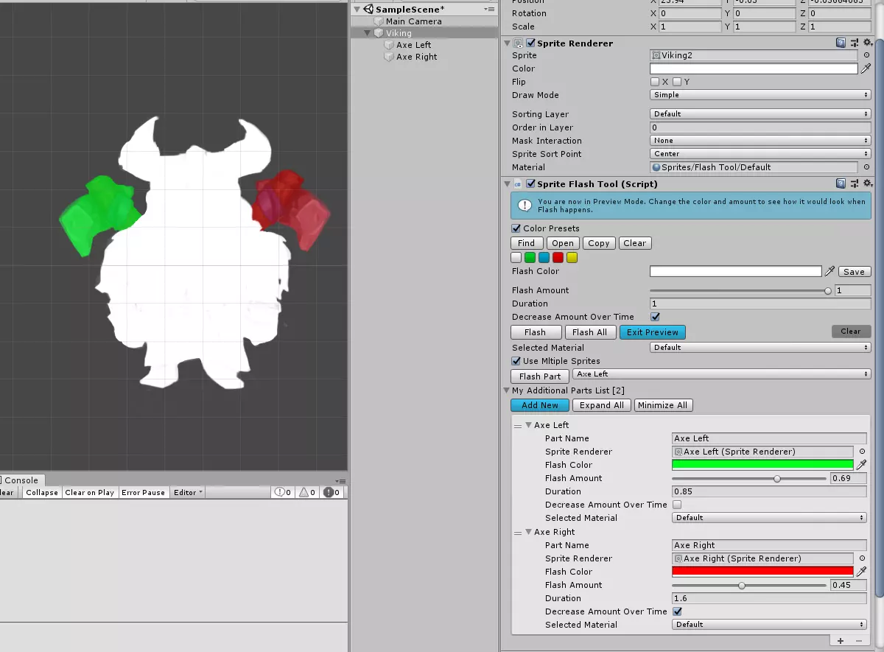The width and height of the screenshot is (884, 652).
Task: Click eyedropper for Axe Right Flash Color
Action: 861,572
